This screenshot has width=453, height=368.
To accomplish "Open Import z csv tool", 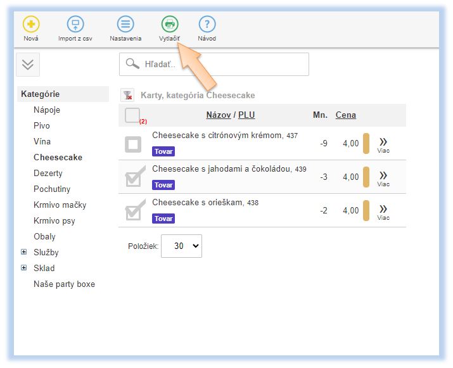I will pos(75,25).
